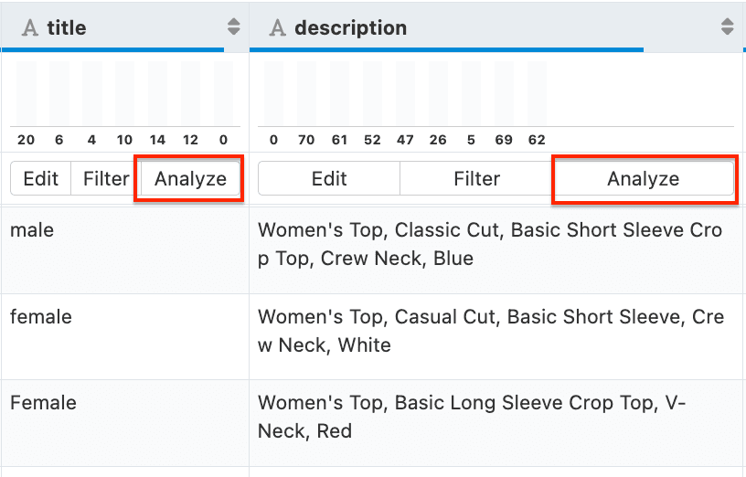
Task: Select the capitalized "Female" title cell
Action: [x=43, y=403]
